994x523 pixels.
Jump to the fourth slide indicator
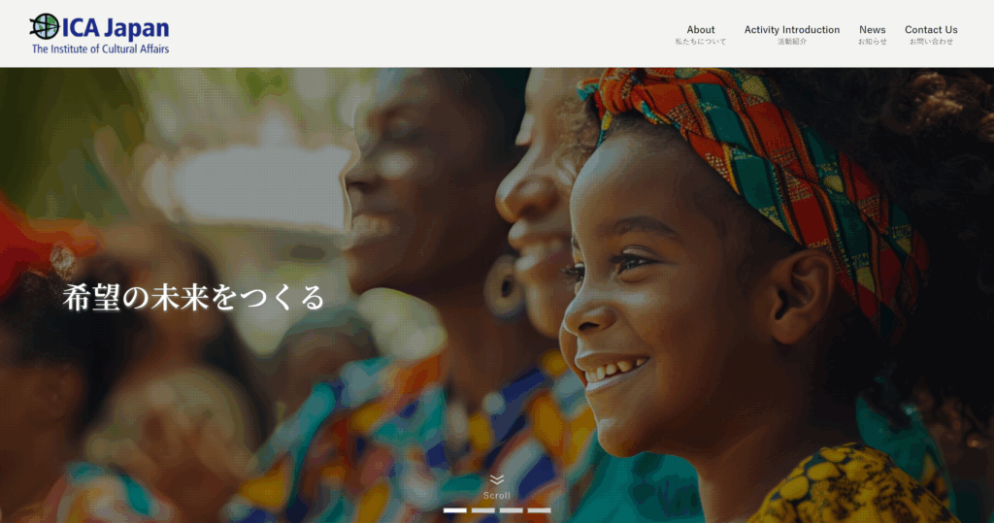click(539, 510)
